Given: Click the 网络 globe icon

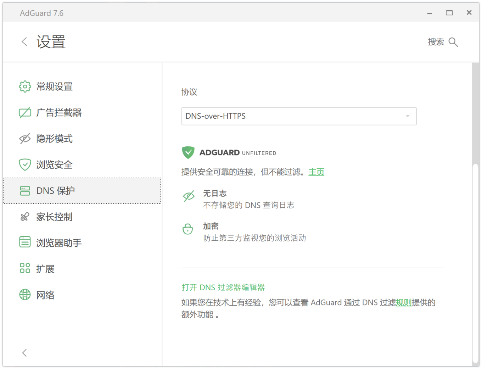Looking at the screenshot, I should coord(25,295).
